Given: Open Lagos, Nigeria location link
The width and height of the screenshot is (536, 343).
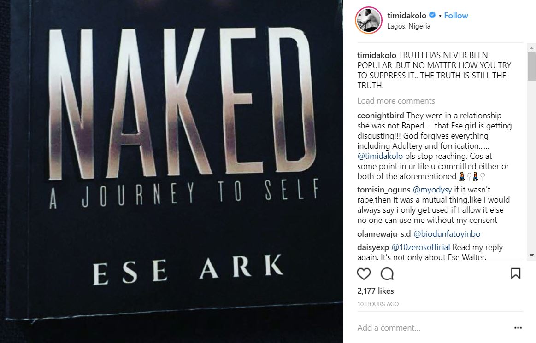Looking at the screenshot, I should click(x=409, y=26).
